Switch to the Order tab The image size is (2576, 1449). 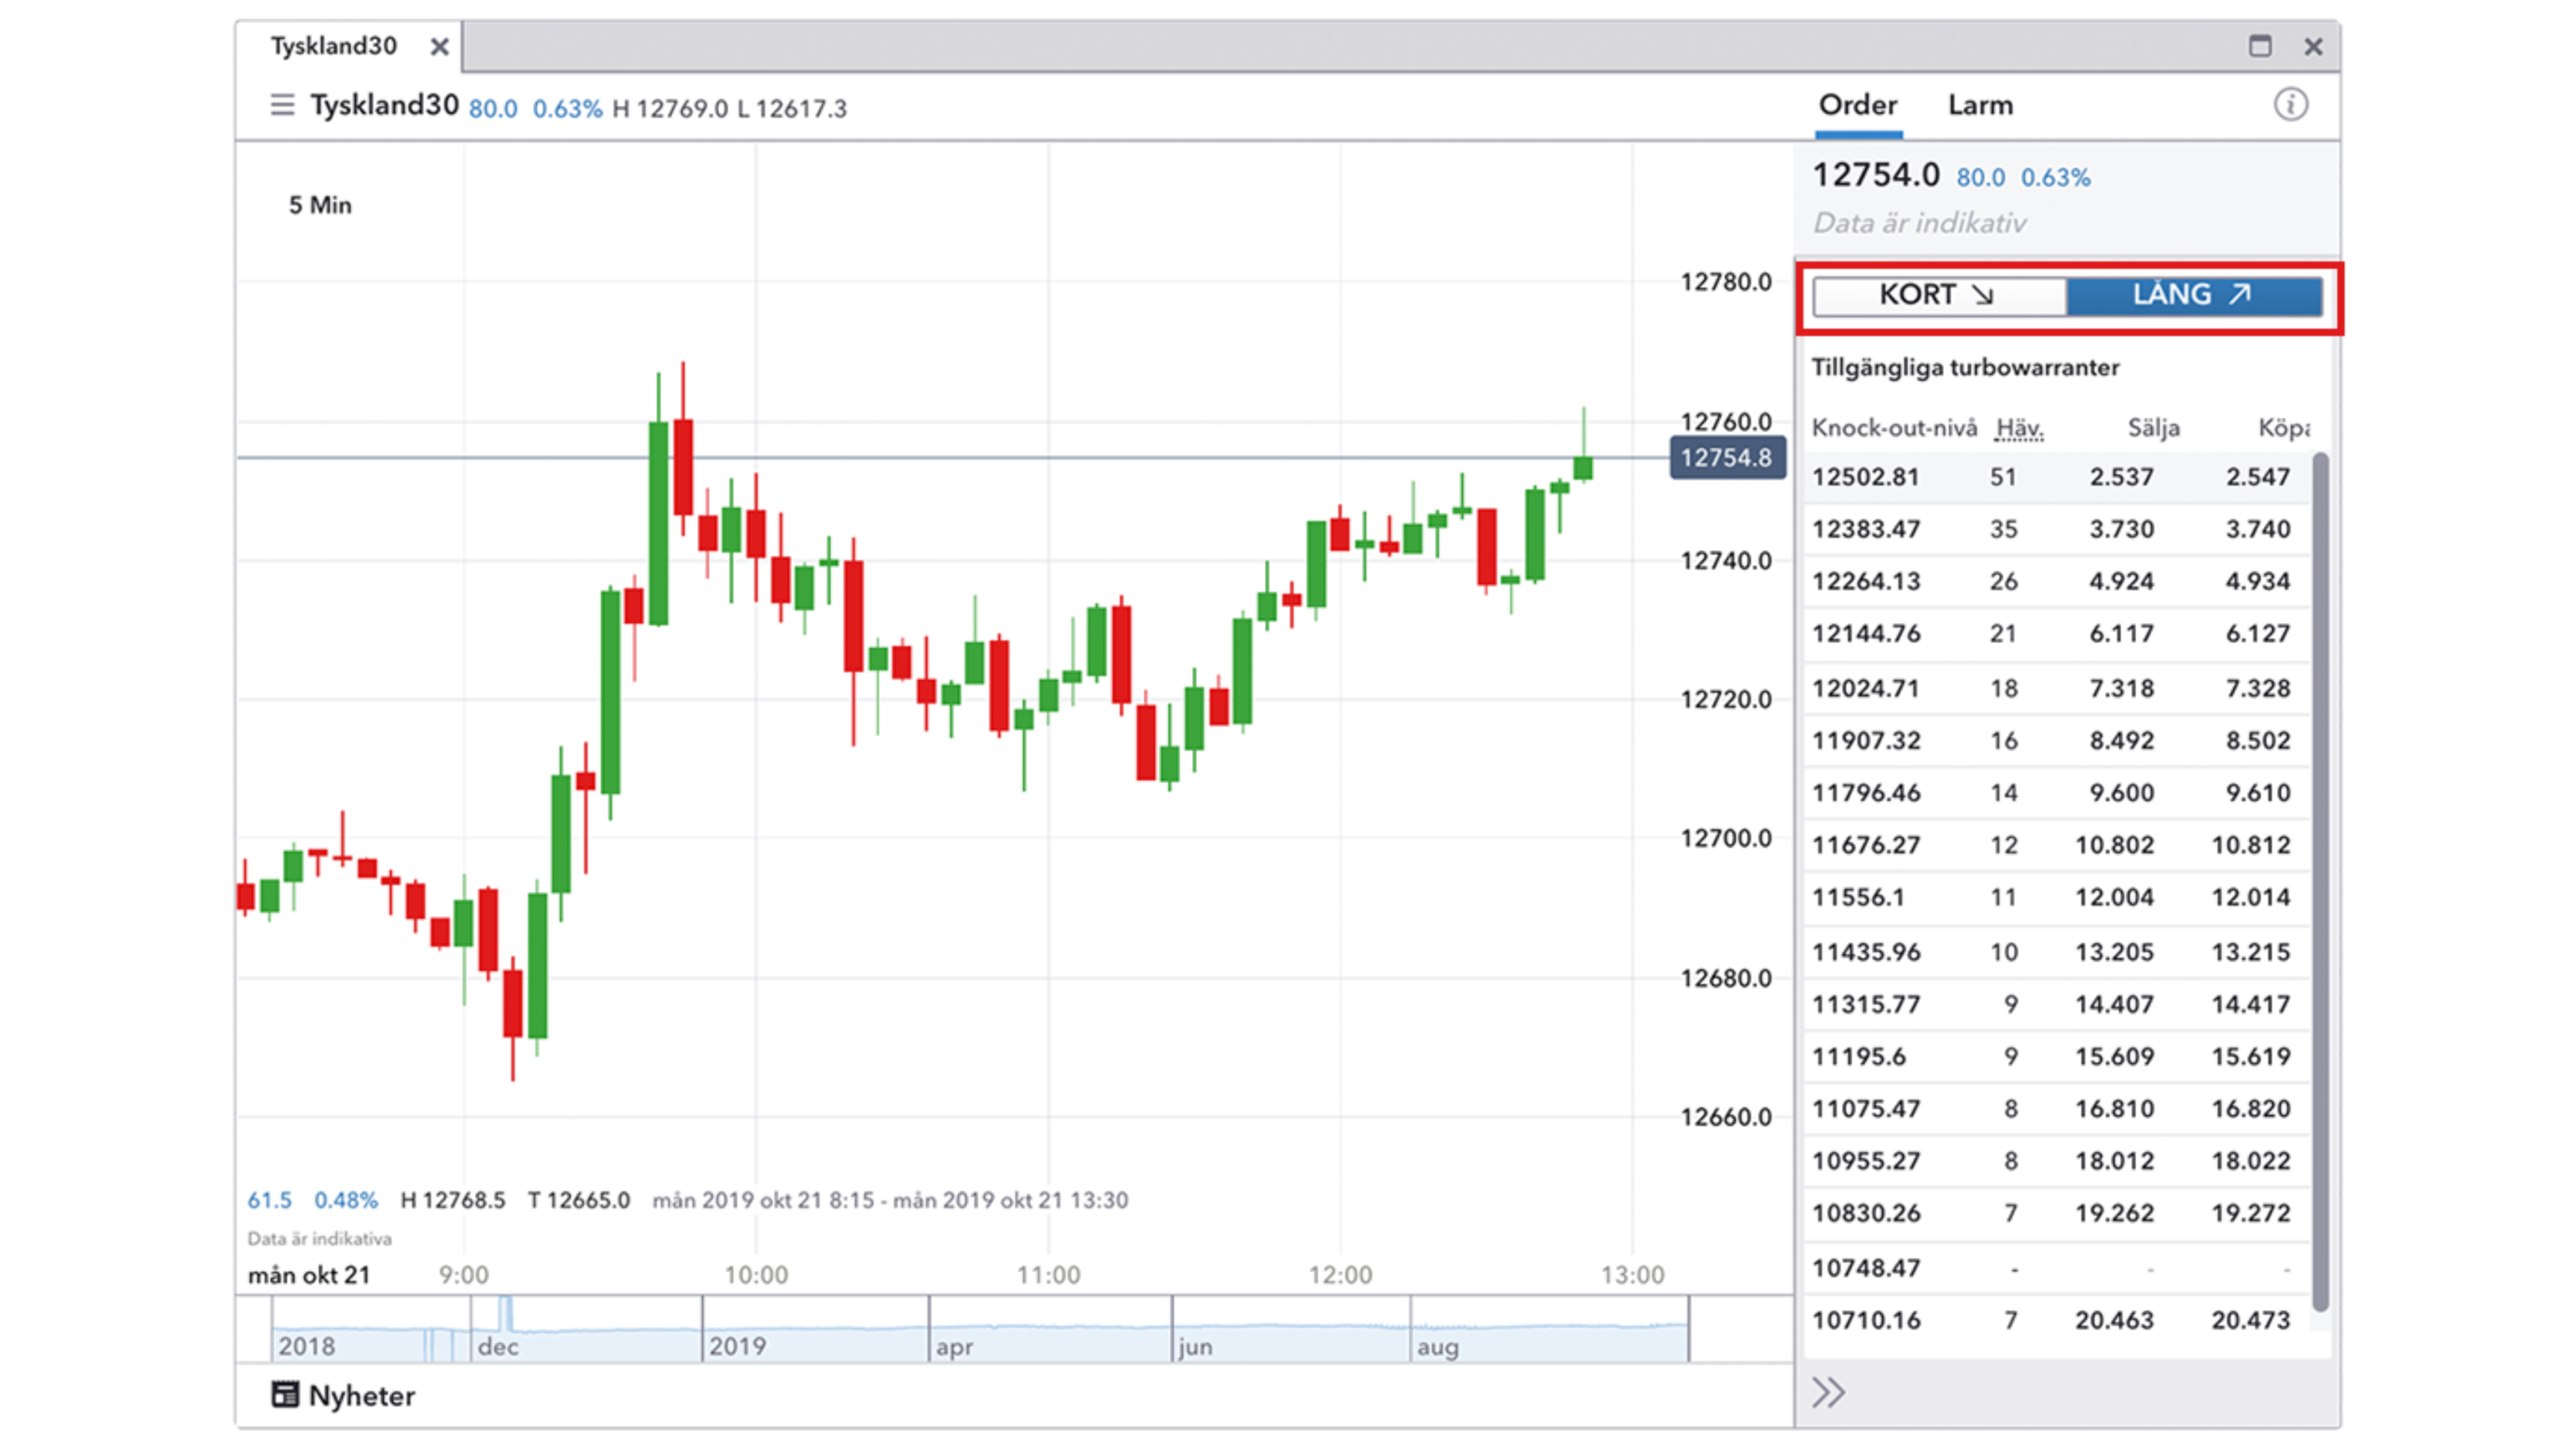click(x=1857, y=106)
